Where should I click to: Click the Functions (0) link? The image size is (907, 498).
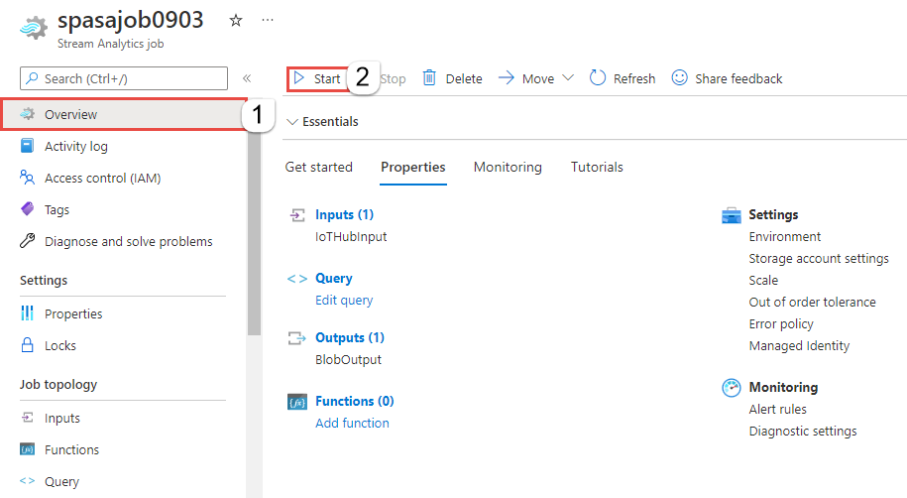tap(355, 401)
